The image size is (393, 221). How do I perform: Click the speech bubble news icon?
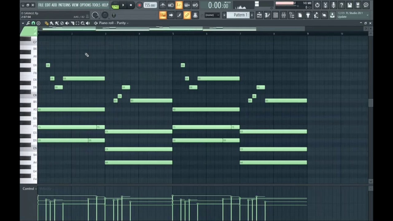pos(366,5)
